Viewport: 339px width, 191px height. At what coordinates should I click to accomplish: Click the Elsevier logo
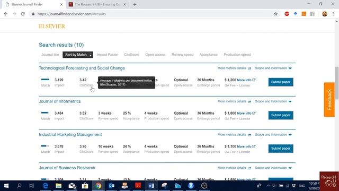pos(52,27)
